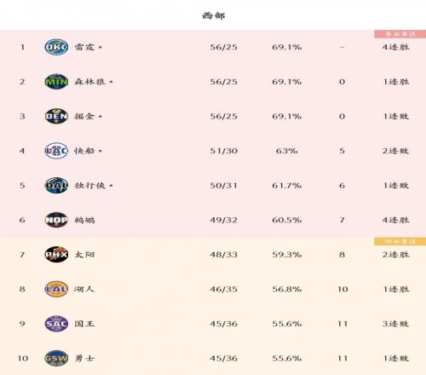Viewport: 426px width, 375px height.
Task: Select the DEN Nuggets team logo
Action: tap(56, 116)
